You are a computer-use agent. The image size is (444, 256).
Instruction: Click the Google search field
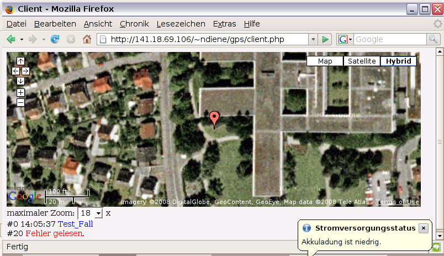pos(390,39)
